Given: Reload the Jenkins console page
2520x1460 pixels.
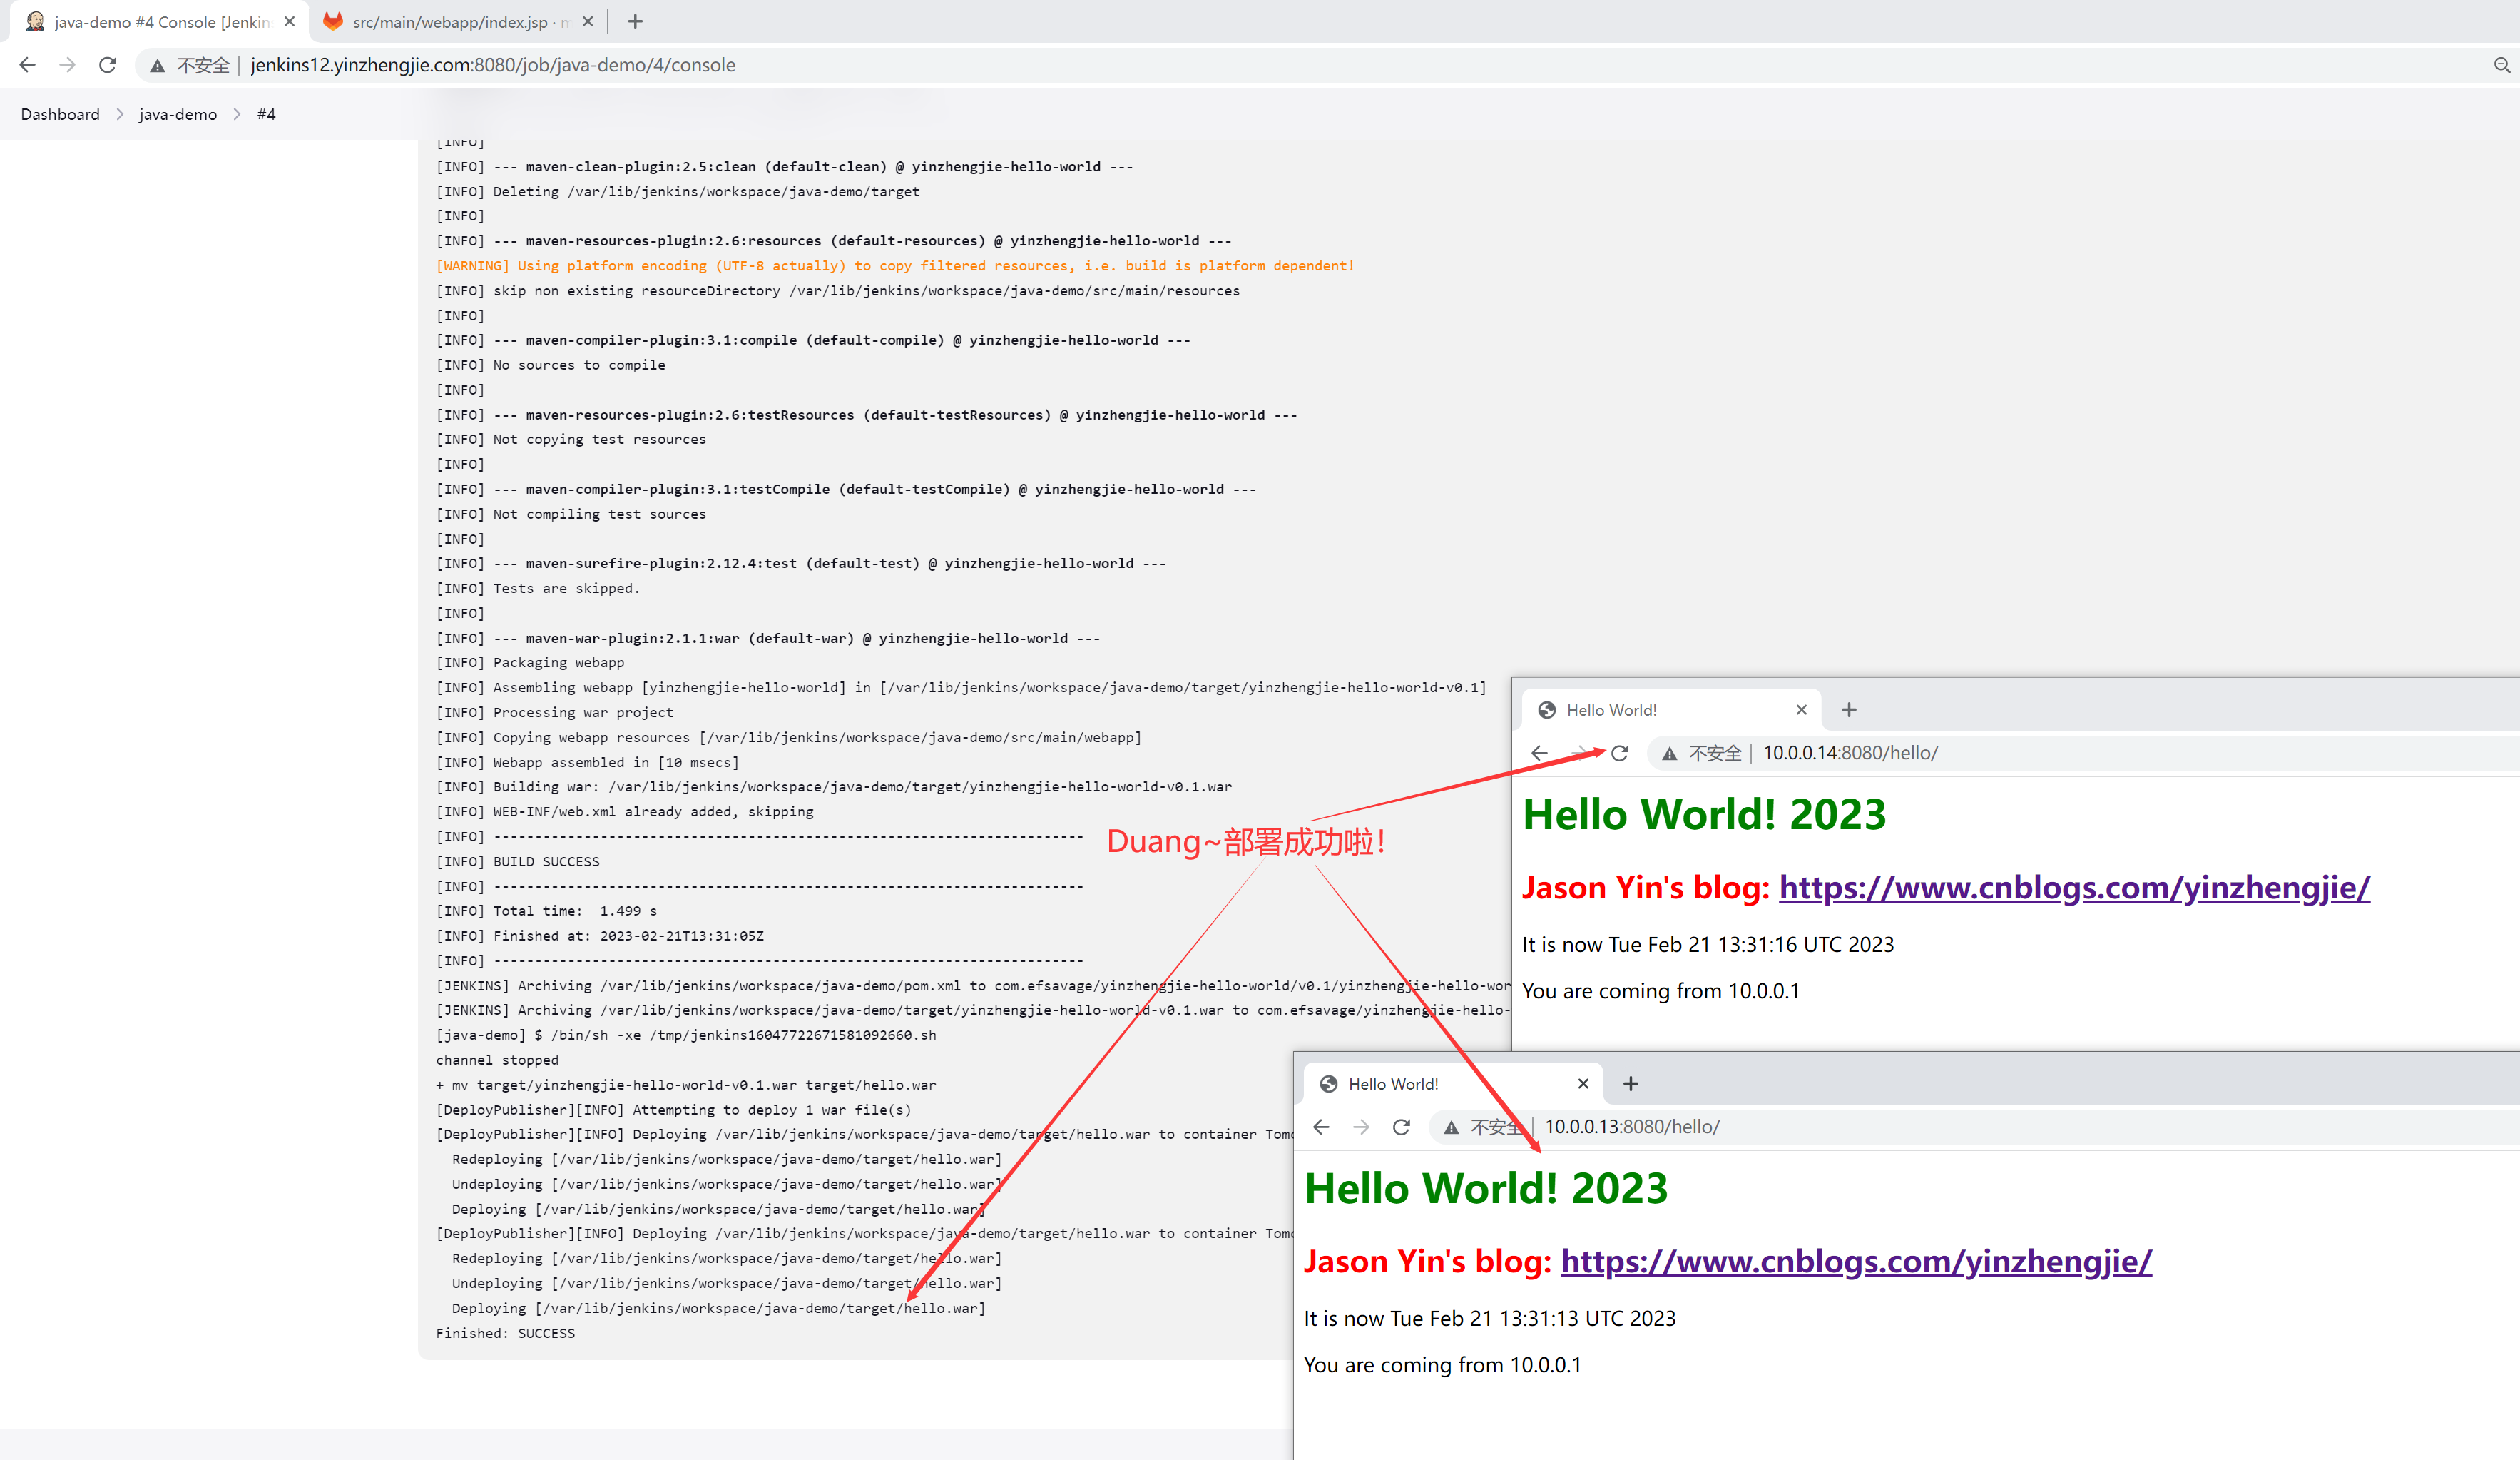Looking at the screenshot, I should click(108, 65).
